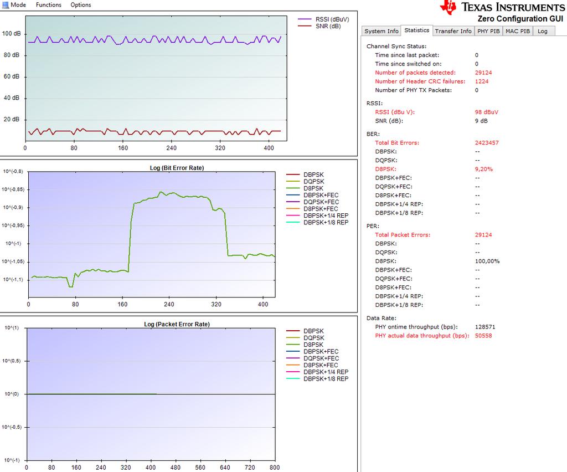Switch to the System Info tab

coord(381,31)
